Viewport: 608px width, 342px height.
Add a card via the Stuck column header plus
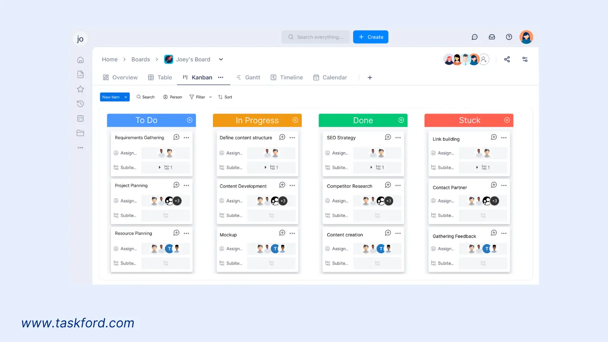[507, 120]
